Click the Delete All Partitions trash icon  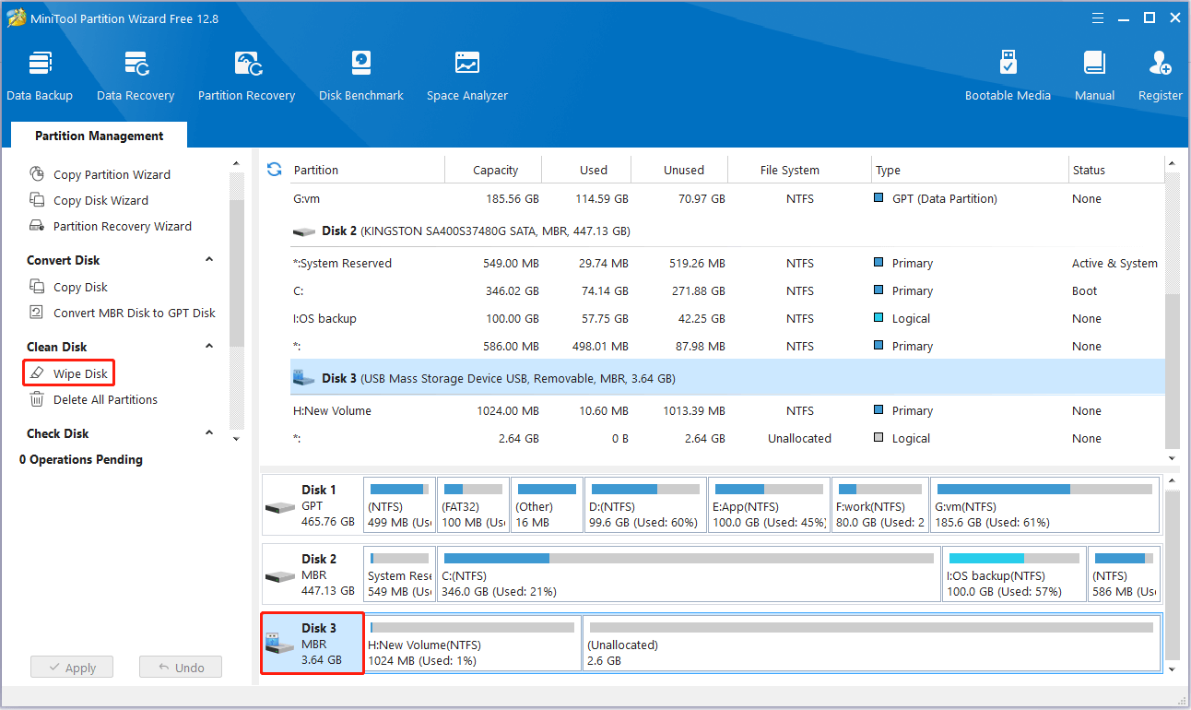point(37,399)
